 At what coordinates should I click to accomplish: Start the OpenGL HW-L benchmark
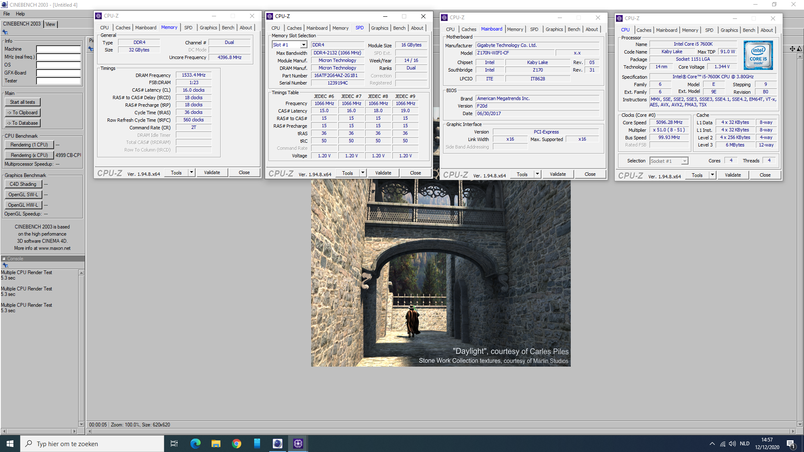23,205
